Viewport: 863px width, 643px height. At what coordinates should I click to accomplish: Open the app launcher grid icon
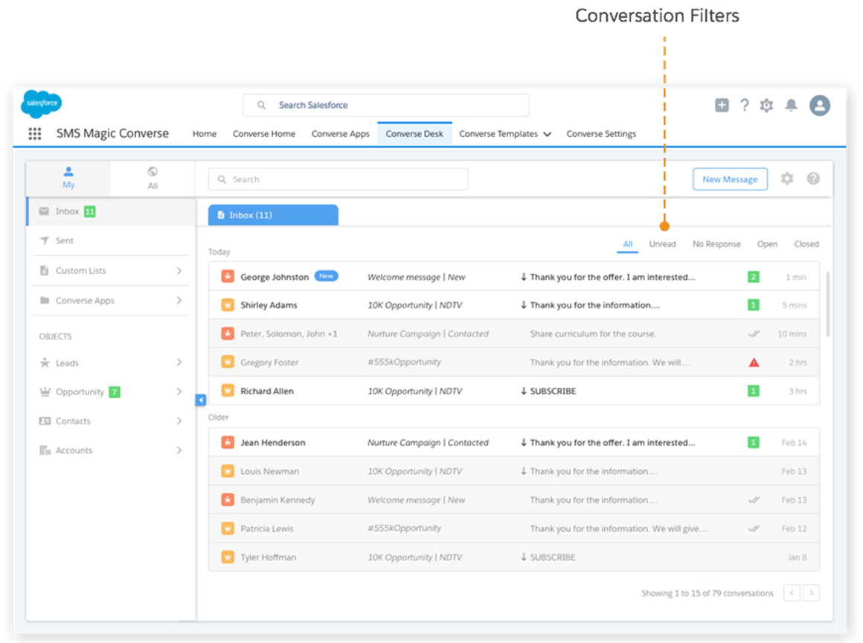(35, 134)
